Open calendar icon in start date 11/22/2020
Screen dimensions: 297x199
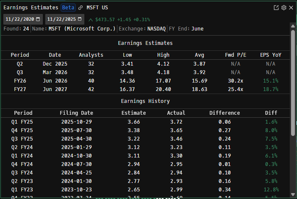pyautogui.click(x=38, y=19)
